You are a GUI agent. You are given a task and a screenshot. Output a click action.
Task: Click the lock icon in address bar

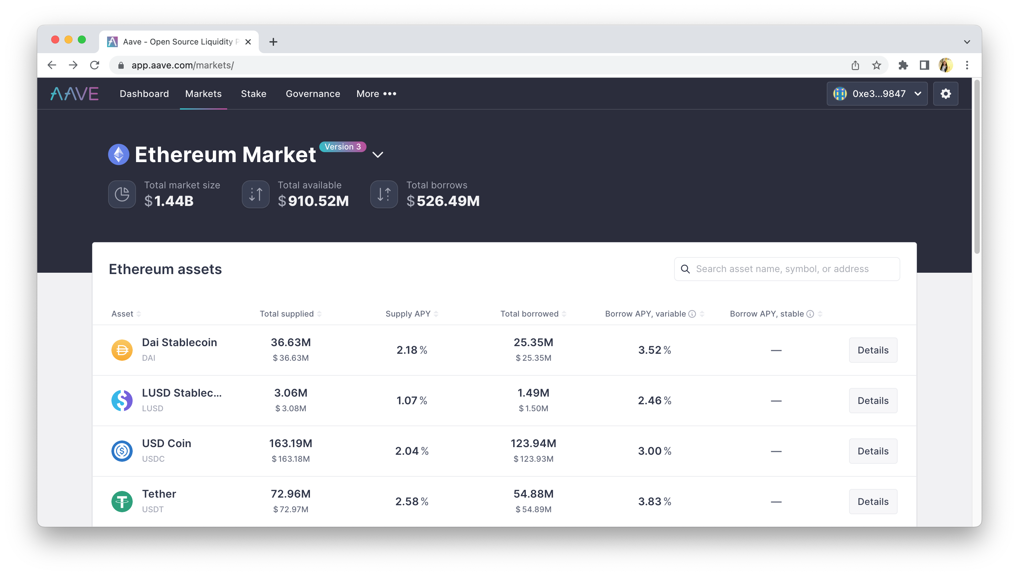click(121, 65)
